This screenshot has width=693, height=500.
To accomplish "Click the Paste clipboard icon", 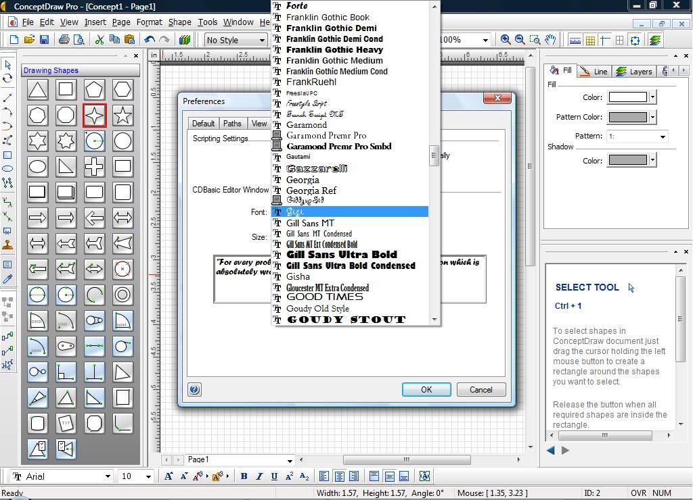I will click(129, 40).
